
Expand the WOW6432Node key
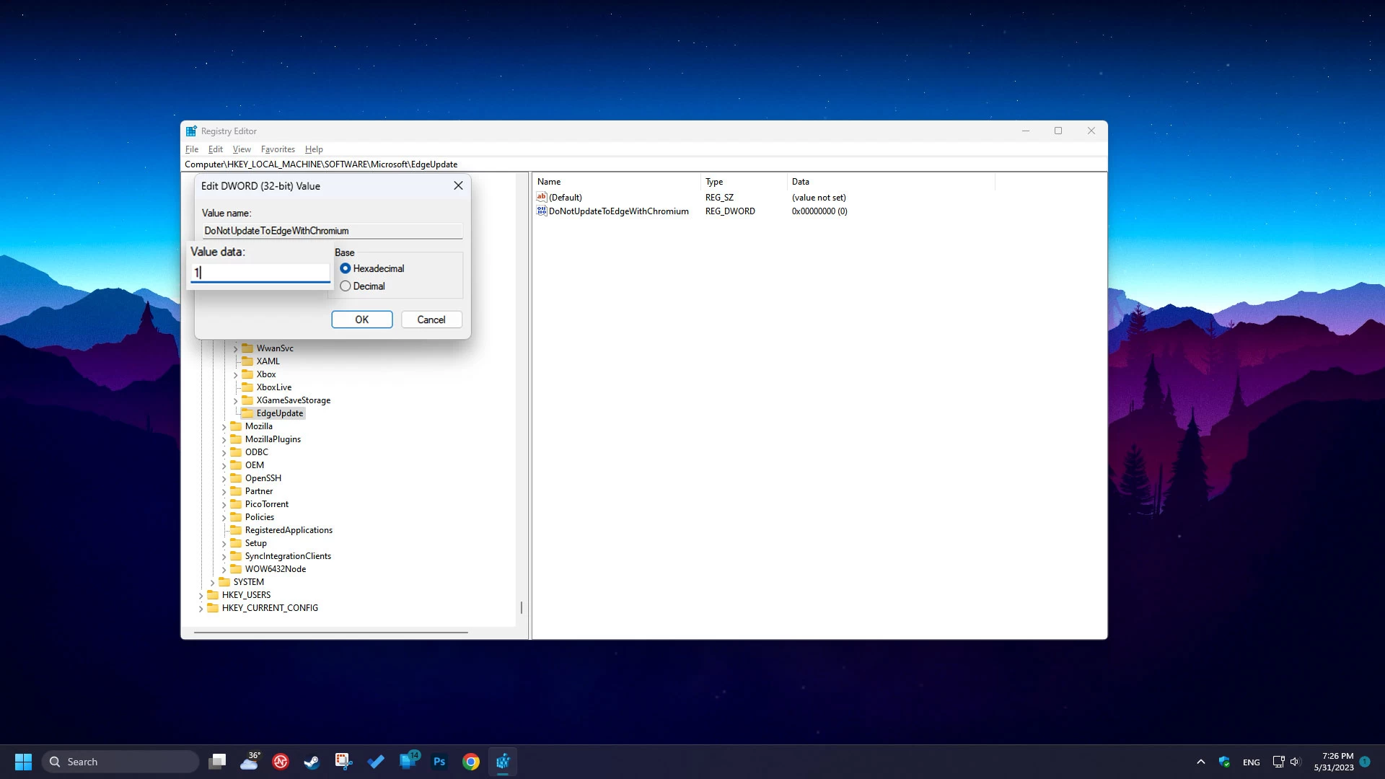tap(224, 569)
